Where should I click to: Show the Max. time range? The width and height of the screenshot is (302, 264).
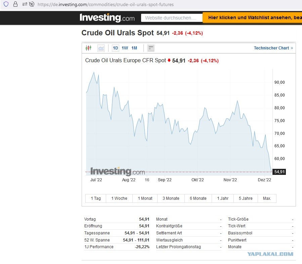(x=267, y=198)
